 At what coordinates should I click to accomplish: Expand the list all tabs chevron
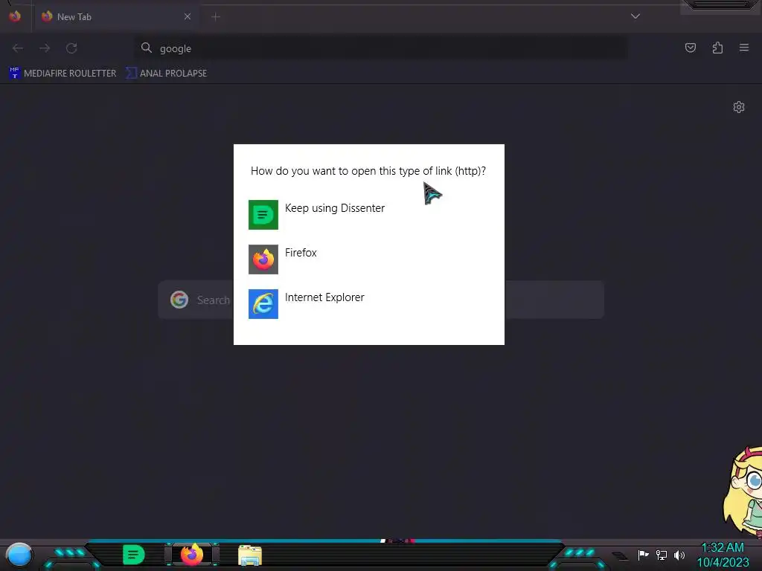tap(635, 16)
